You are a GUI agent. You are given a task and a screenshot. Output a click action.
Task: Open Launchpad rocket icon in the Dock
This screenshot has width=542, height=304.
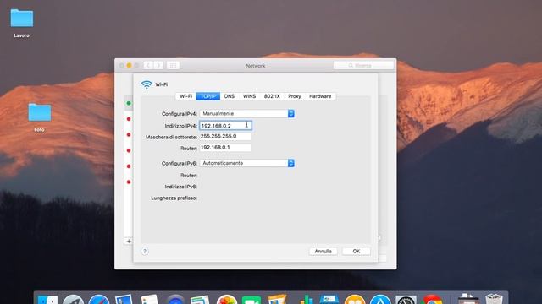pos(73,300)
